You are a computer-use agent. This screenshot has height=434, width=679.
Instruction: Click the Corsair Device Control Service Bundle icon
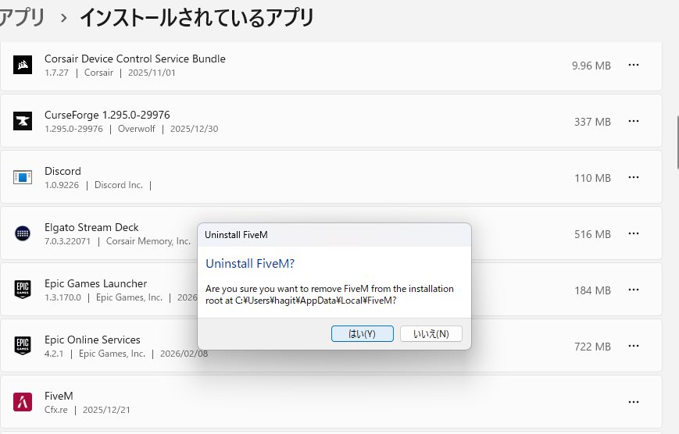[x=23, y=65]
